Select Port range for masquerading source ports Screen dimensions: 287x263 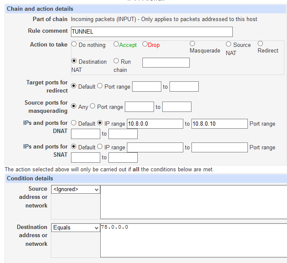[x=93, y=106]
